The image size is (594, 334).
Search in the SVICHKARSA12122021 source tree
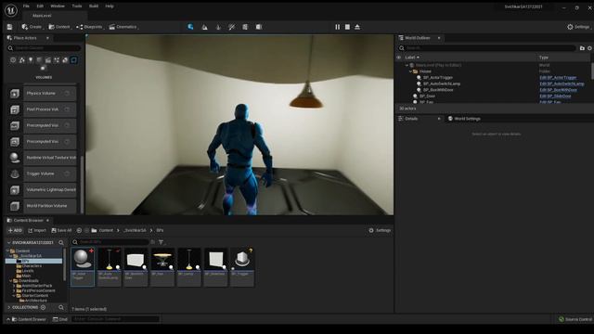coord(61,242)
